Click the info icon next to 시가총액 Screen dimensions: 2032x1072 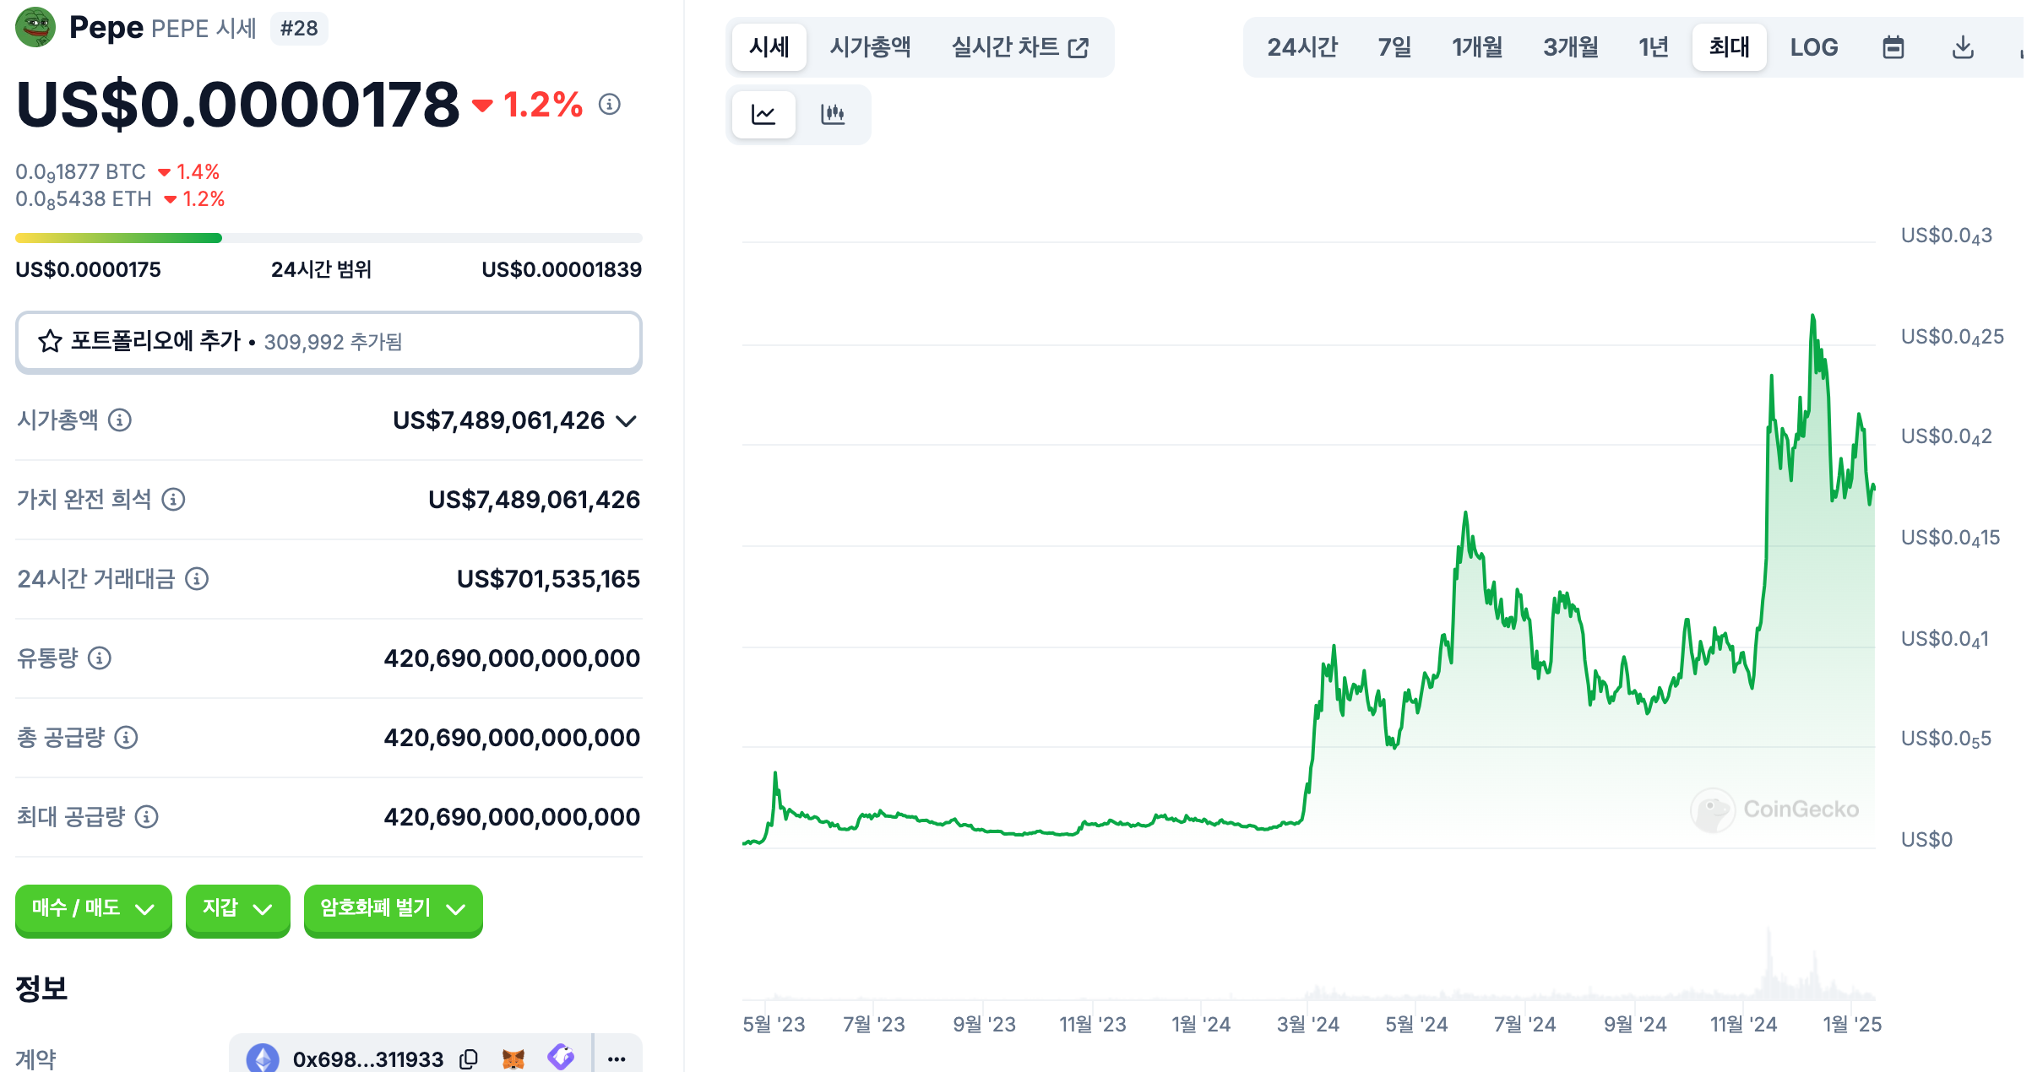pyautogui.click(x=119, y=420)
